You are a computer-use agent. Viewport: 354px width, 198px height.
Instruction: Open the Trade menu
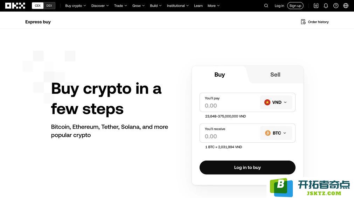pyautogui.click(x=120, y=6)
